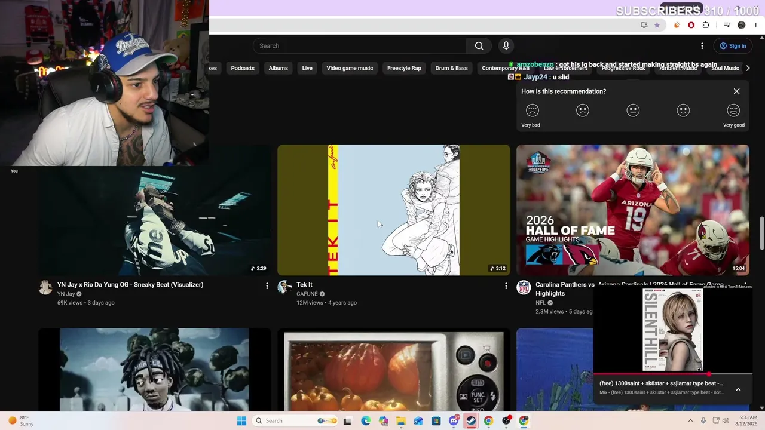
Task: Open the Sunny weather widget
Action: (x=20, y=421)
